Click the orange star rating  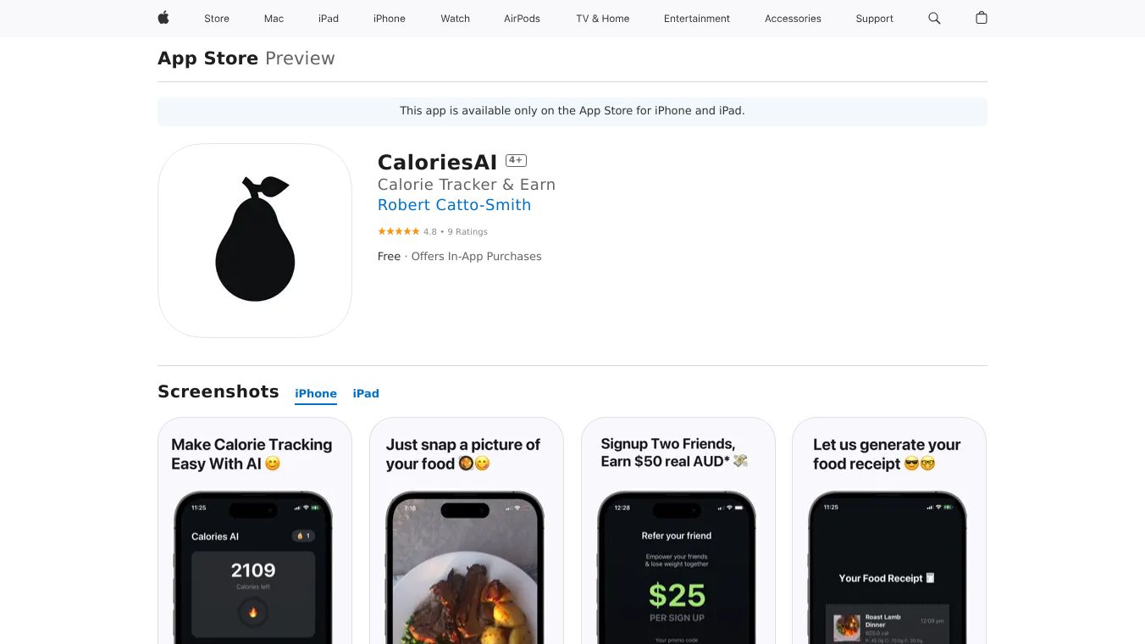click(x=398, y=231)
